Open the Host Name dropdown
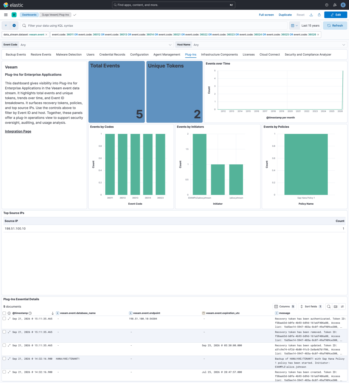 pyautogui.click(x=269, y=45)
